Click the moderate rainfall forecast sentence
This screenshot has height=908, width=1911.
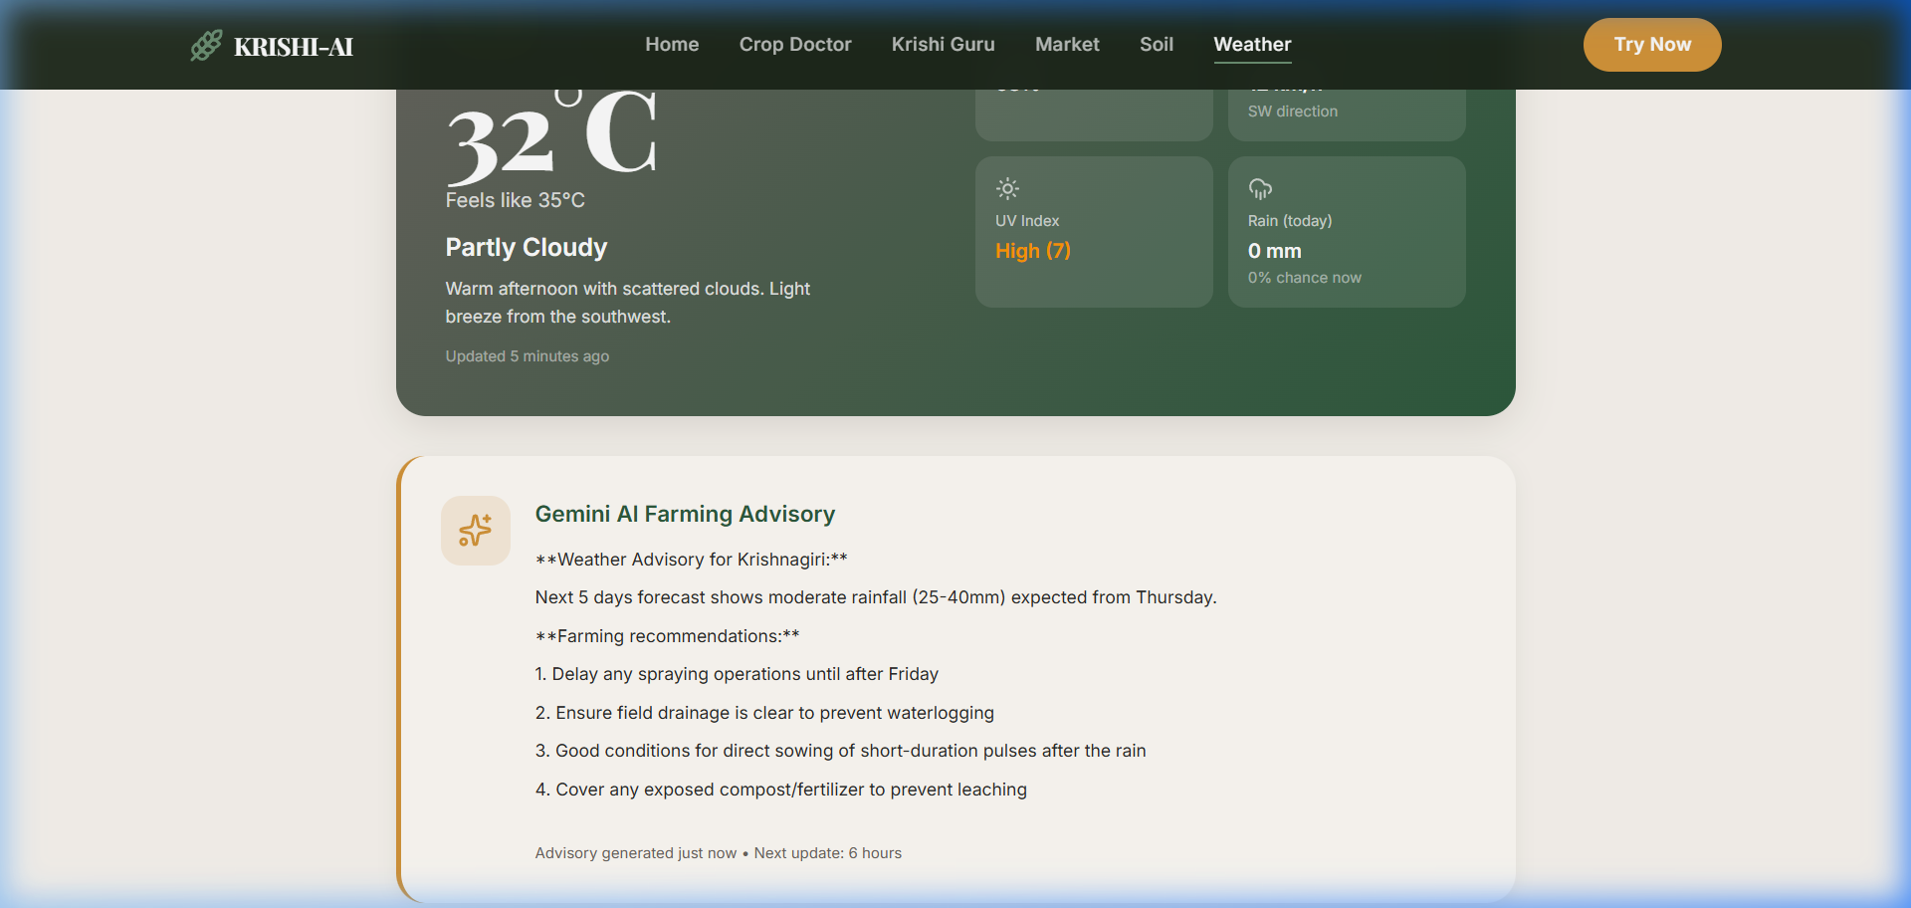tap(876, 597)
